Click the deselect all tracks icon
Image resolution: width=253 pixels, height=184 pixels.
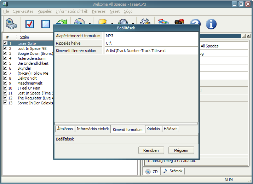point(46,24)
